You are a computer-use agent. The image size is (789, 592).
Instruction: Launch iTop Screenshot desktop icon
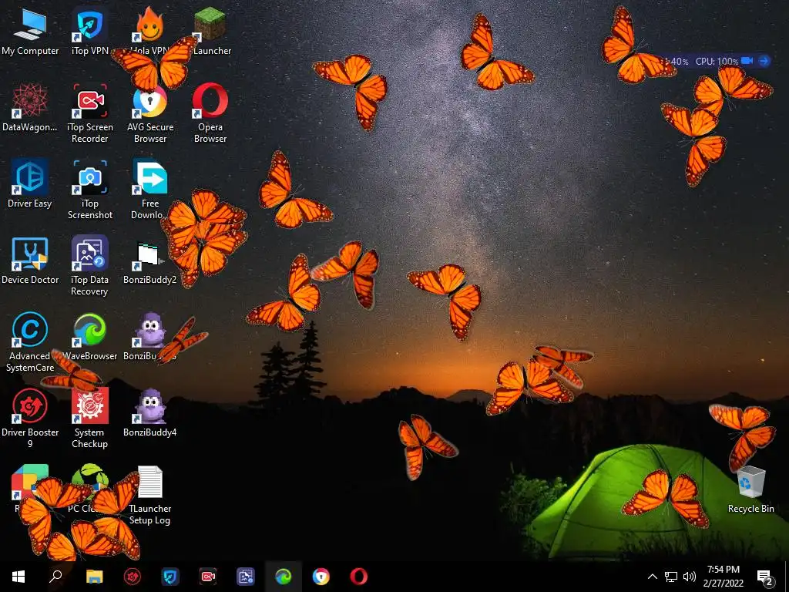click(x=90, y=190)
